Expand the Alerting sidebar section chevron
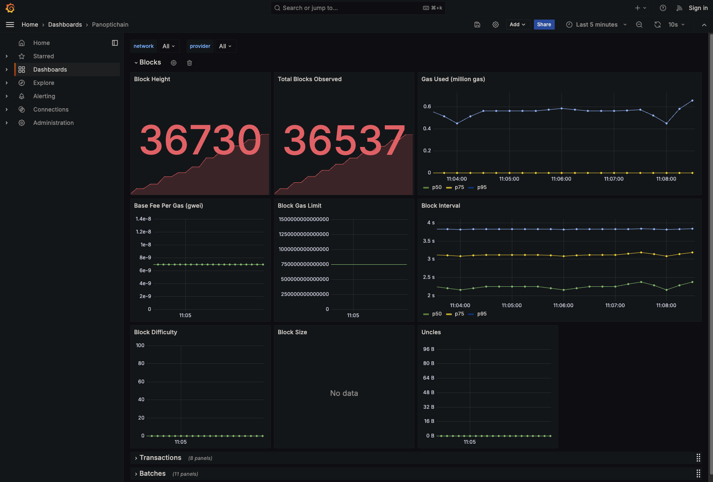The width and height of the screenshot is (713, 482). pyautogui.click(x=7, y=96)
